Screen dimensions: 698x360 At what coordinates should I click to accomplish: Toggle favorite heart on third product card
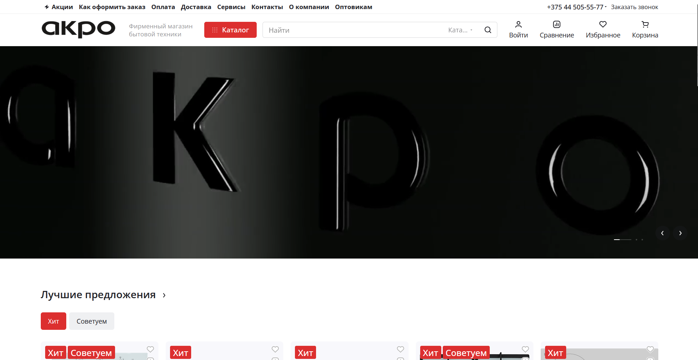(x=400, y=349)
